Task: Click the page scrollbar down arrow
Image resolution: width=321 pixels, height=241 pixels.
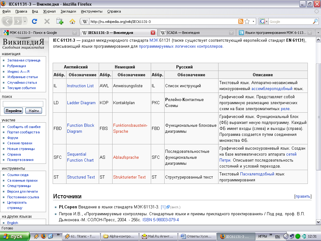Action: tap(318, 222)
